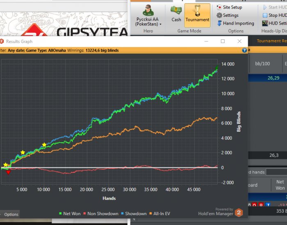
Task: Open the Settings gear option
Action: pos(228,15)
